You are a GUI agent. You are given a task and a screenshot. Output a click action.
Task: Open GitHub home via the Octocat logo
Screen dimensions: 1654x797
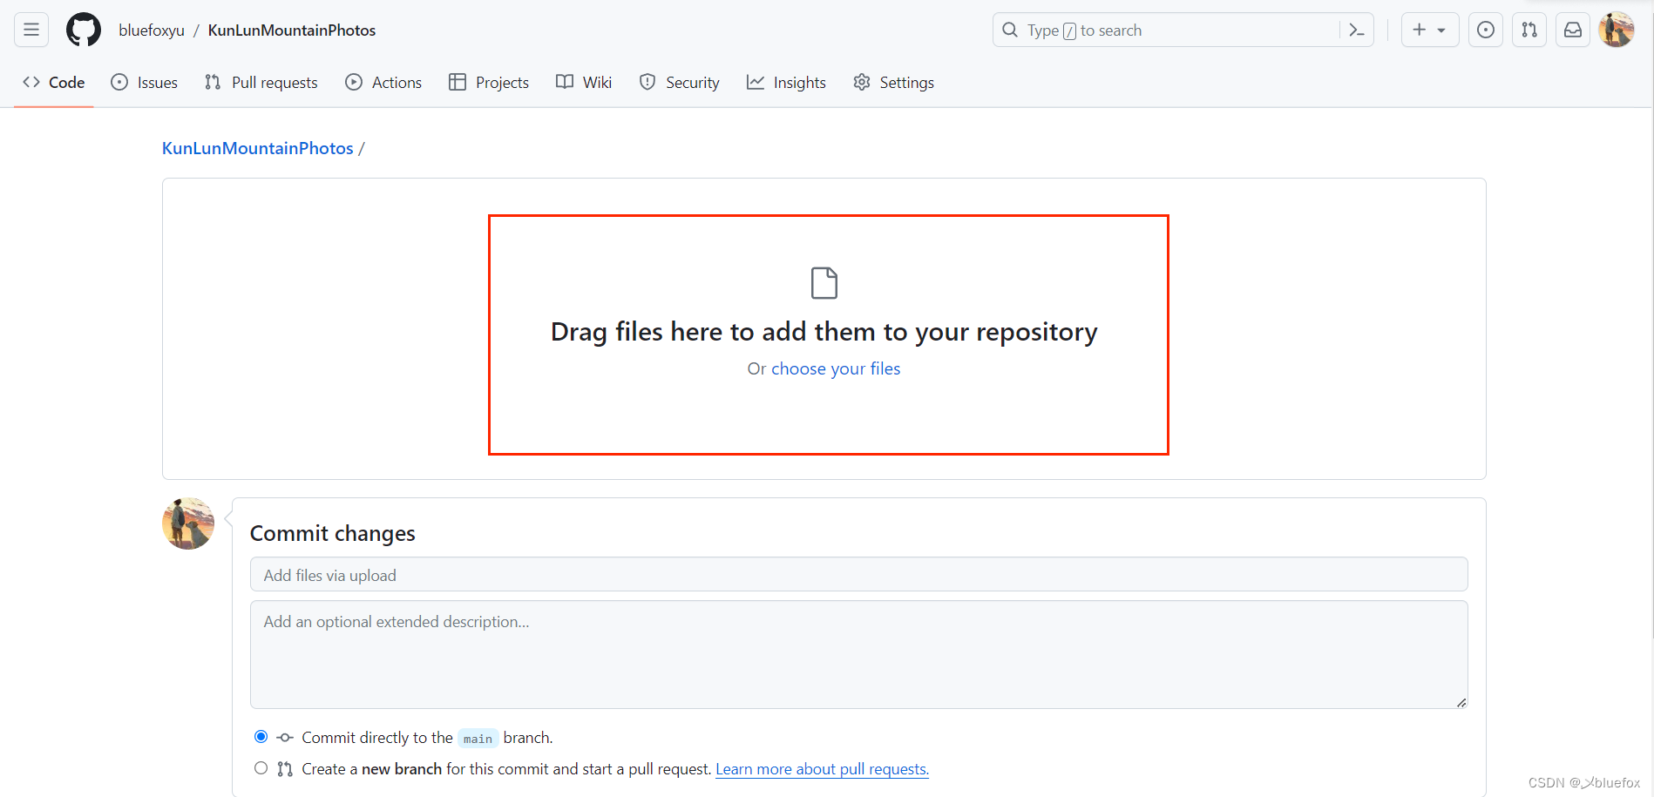(x=83, y=29)
